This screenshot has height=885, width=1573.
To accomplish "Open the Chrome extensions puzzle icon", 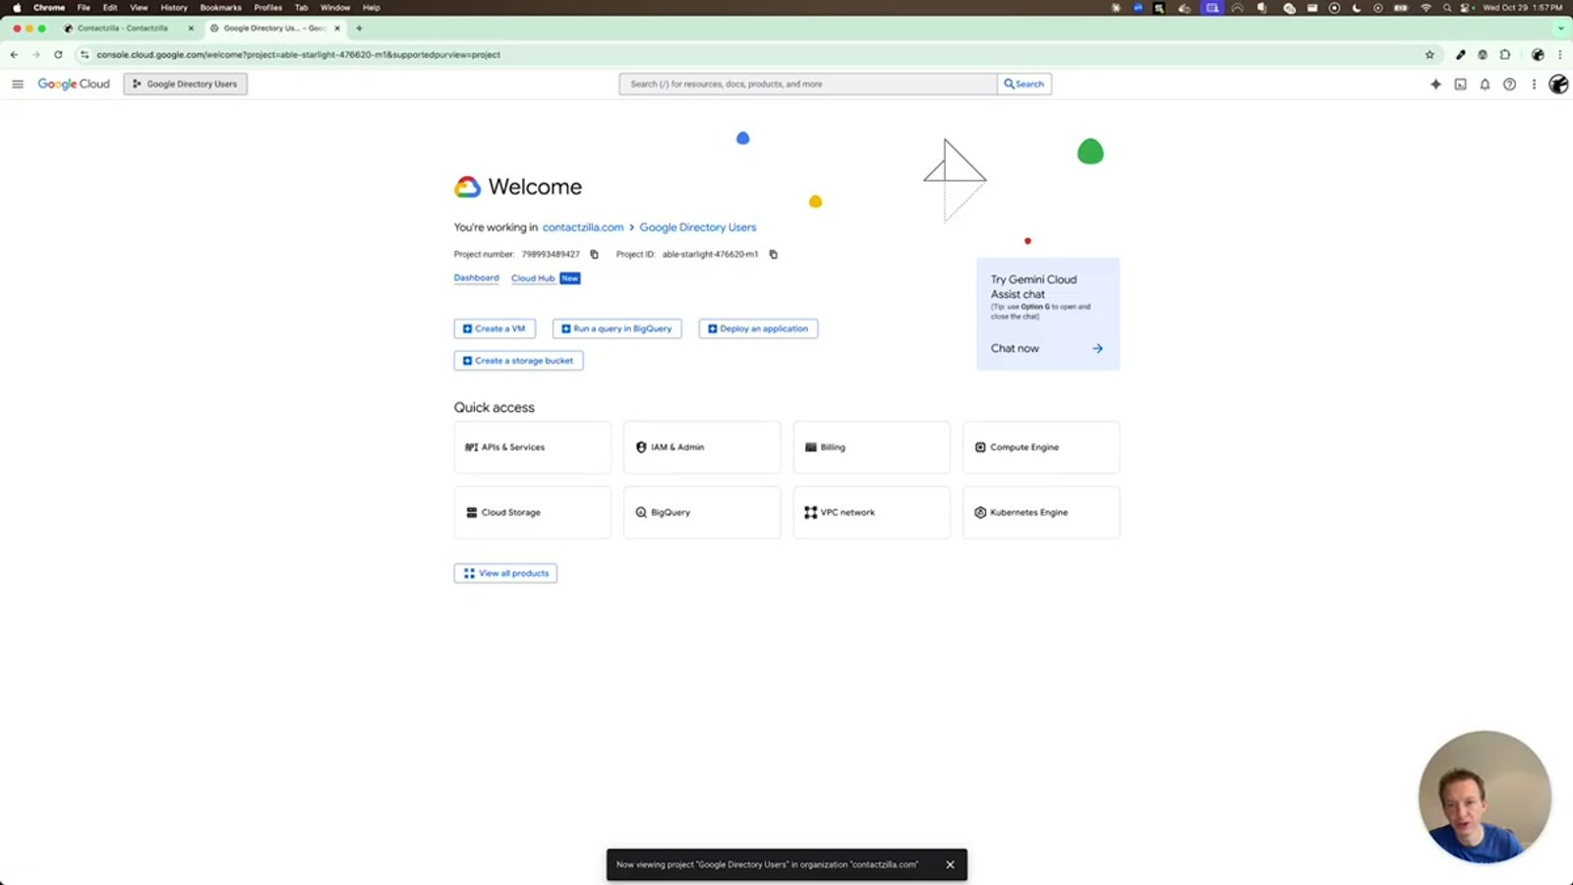I will (1505, 55).
